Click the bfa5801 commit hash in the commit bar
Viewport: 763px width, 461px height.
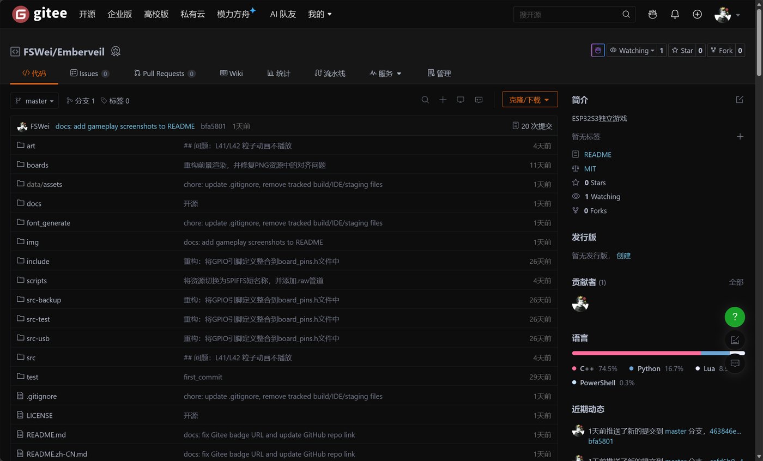213,126
